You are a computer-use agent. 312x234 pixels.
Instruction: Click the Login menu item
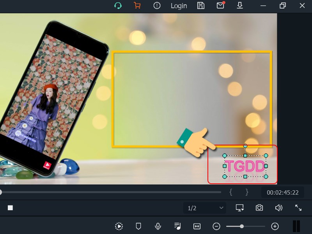pos(179,6)
